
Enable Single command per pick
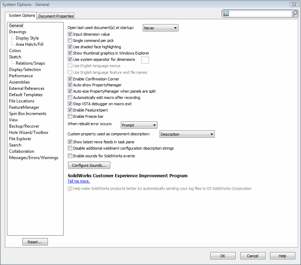(70, 41)
